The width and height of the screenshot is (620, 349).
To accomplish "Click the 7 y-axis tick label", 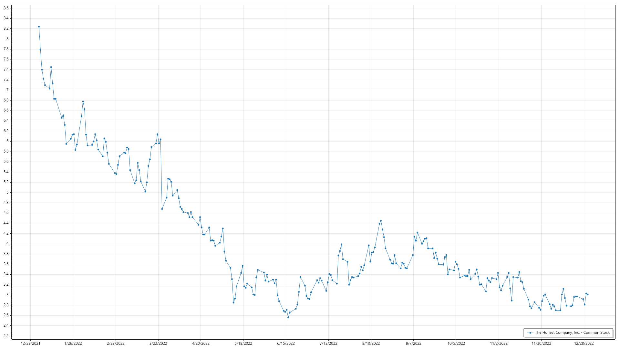I will point(7,90).
